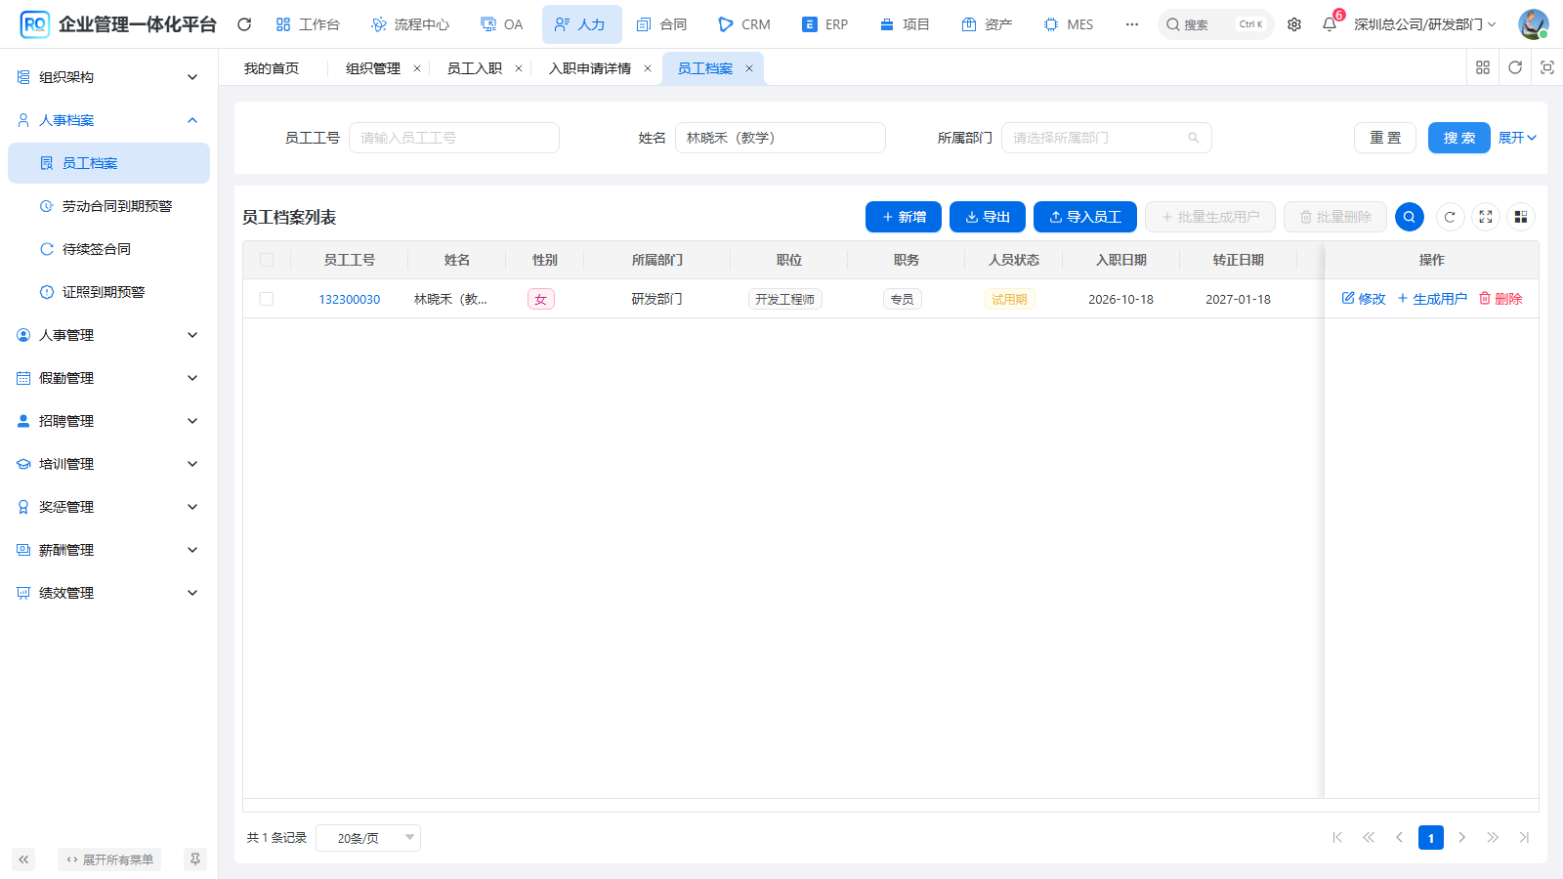Expand the 薪酬管理 sidebar menu
Viewport: 1563px width, 879px height.
pyautogui.click(x=108, y=550)
